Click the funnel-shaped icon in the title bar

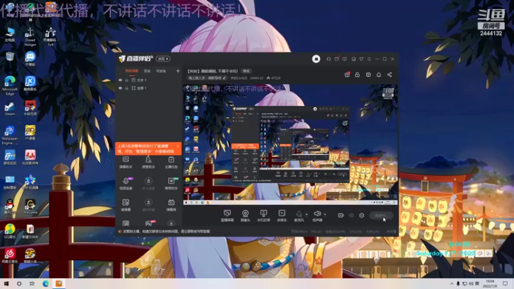[361, 59]
